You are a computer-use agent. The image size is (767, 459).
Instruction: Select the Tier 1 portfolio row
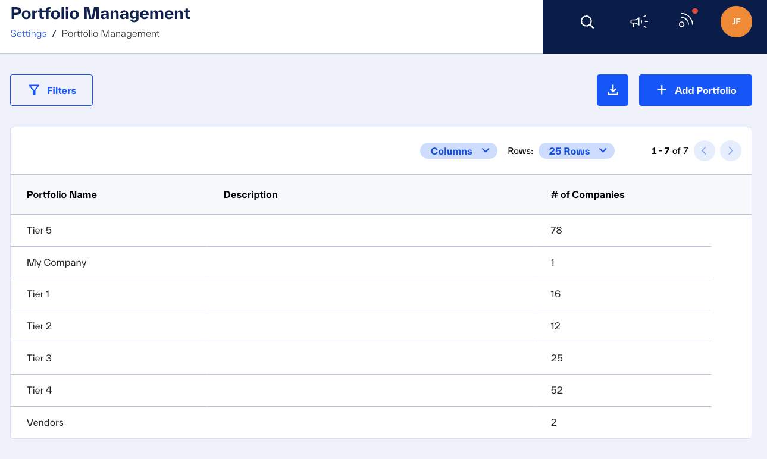(361, 294)
